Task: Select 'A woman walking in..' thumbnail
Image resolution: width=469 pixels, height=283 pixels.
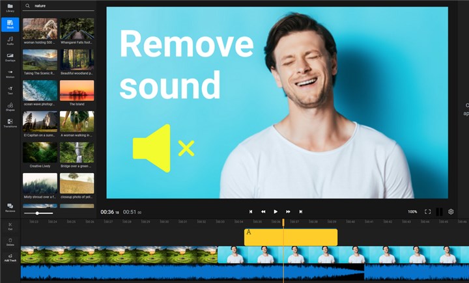Action: 77,122
